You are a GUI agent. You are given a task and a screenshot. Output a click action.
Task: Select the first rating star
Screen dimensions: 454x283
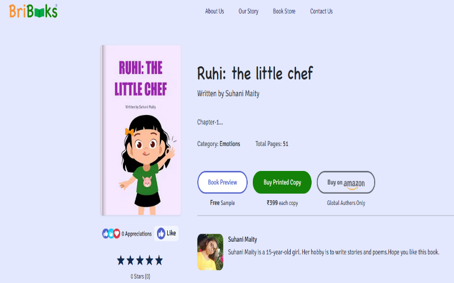[x=121, y=260]
